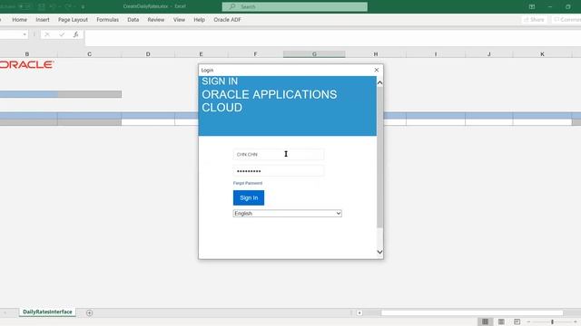
Task: Click the Insert Function fx icon
Action: point(75,34)
